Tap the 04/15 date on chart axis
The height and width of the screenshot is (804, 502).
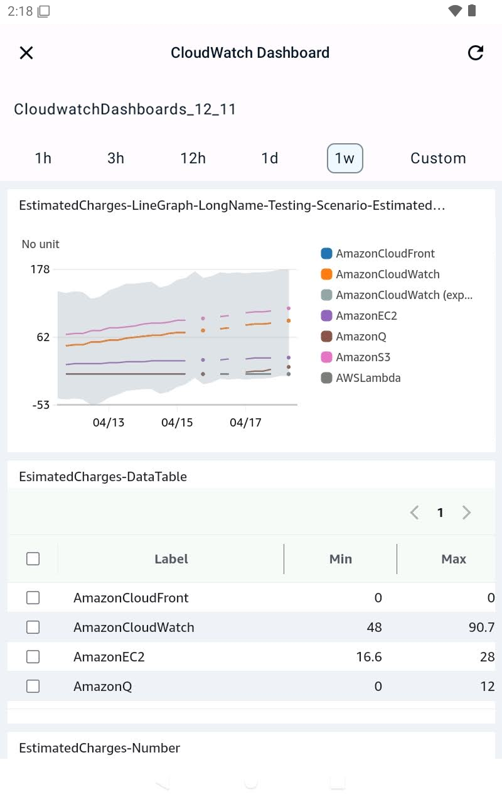[177, 423]
